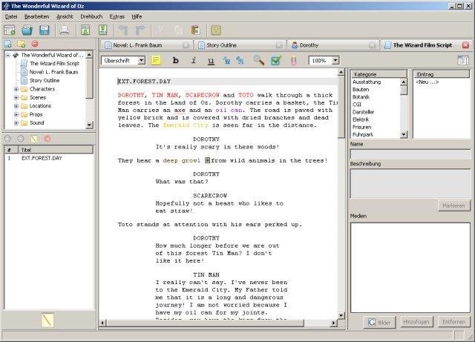
Task: Open the Drehbuch menu
Action: point(91,16)
